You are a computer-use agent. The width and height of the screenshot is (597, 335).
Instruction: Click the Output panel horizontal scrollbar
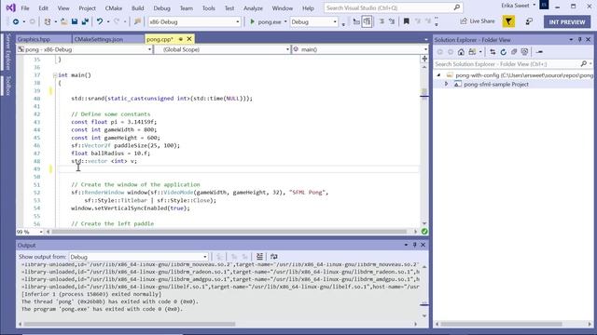(x=130, y=324)
